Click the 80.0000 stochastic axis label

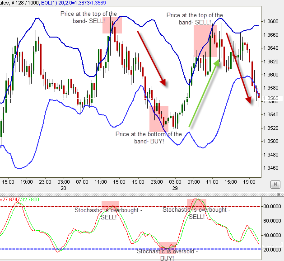click(272, 206)
